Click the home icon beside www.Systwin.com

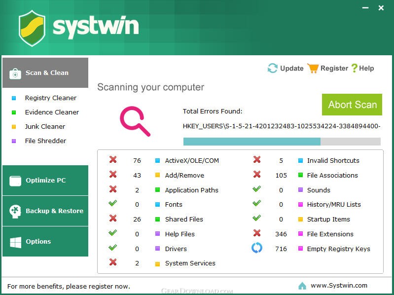click(302, 286)
